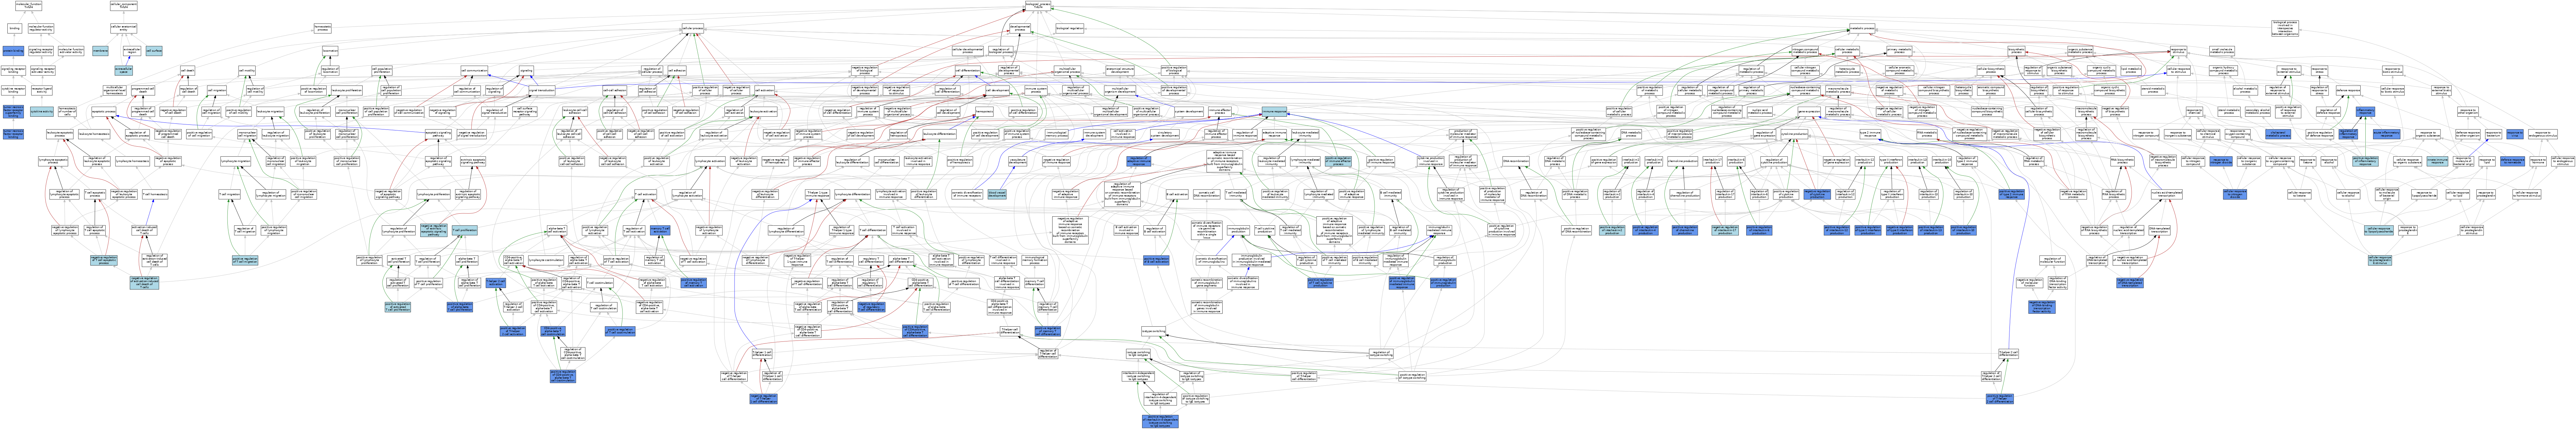Select the 'signal transduction' node
The image size is (2576, 429).
coord(542,90)
